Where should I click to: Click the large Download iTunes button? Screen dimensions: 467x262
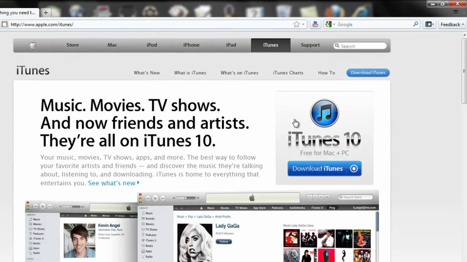coord(324,168)
